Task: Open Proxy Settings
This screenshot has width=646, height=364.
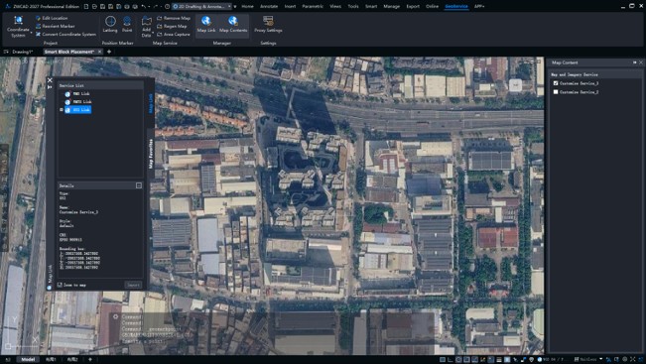Action: (268, 25)
